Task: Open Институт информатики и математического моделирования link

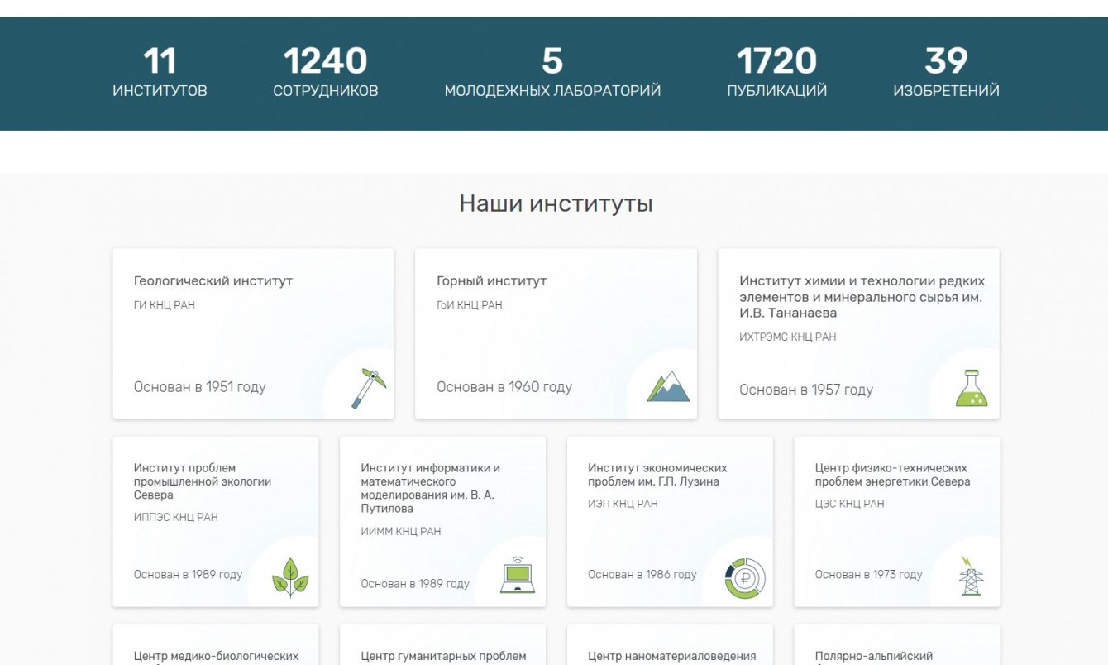Action: [431, 488]
